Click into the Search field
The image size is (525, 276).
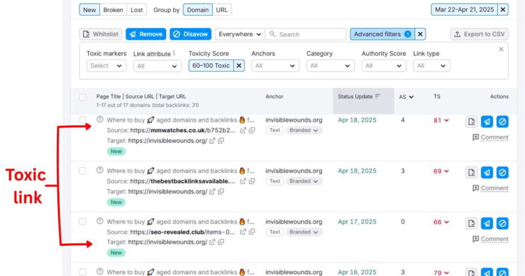click(x=306, y=34)
